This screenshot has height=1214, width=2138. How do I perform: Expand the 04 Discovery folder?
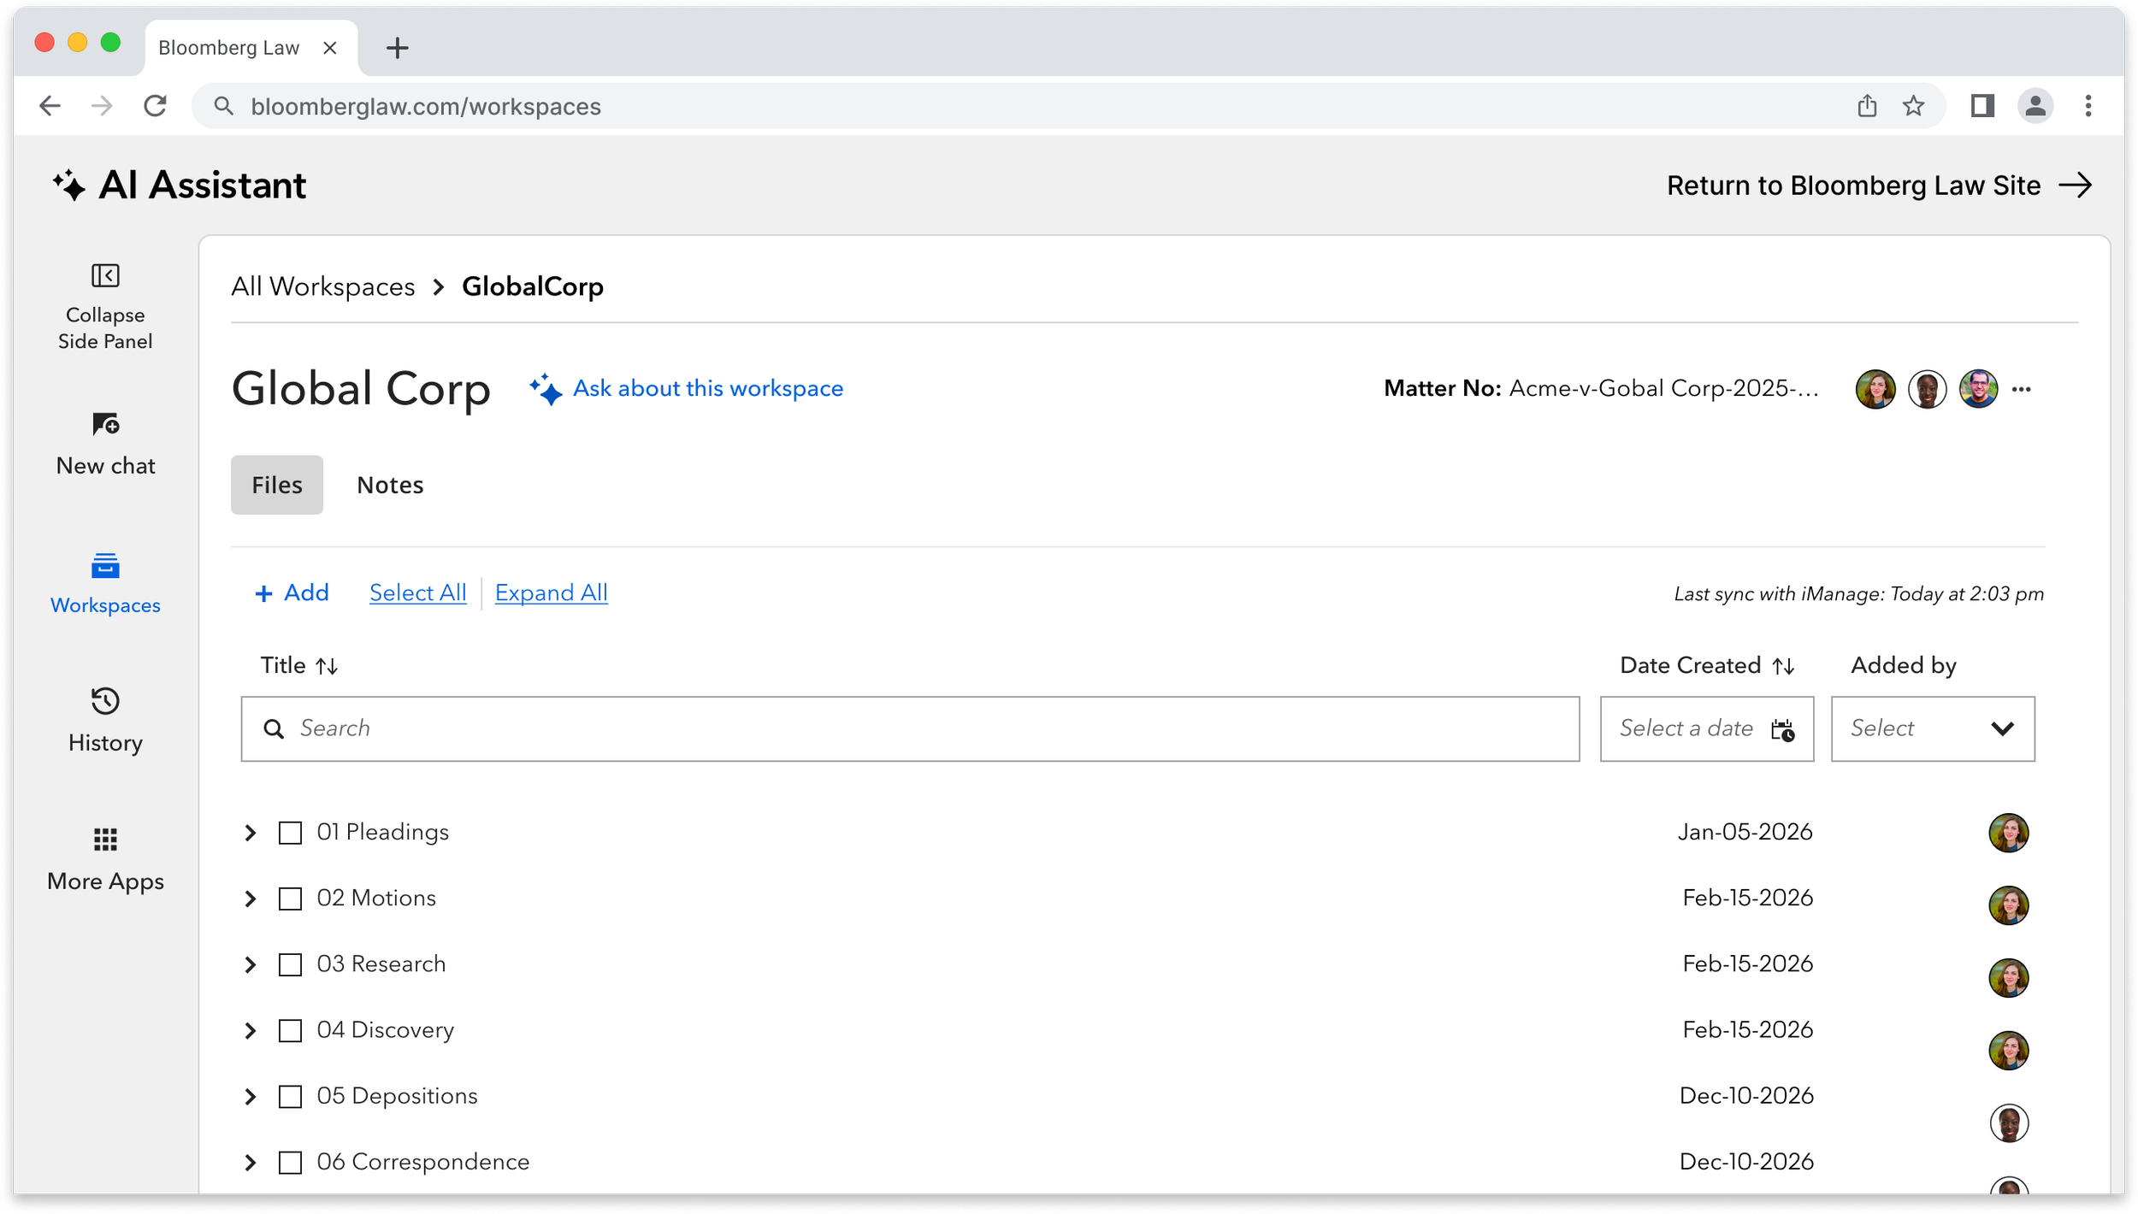pyautogui.click(x=250, y=1030)
